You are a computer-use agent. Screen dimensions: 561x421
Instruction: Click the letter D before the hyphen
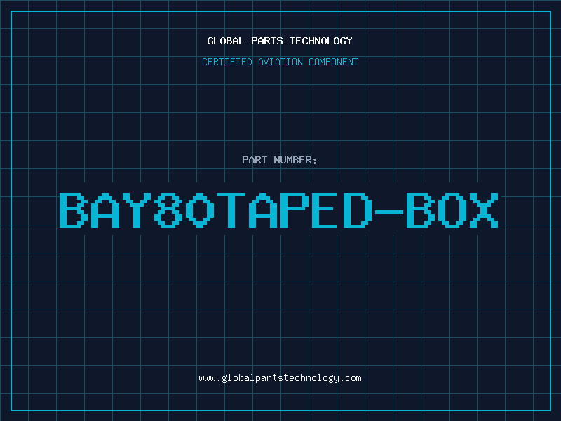(x=358, y=210)
